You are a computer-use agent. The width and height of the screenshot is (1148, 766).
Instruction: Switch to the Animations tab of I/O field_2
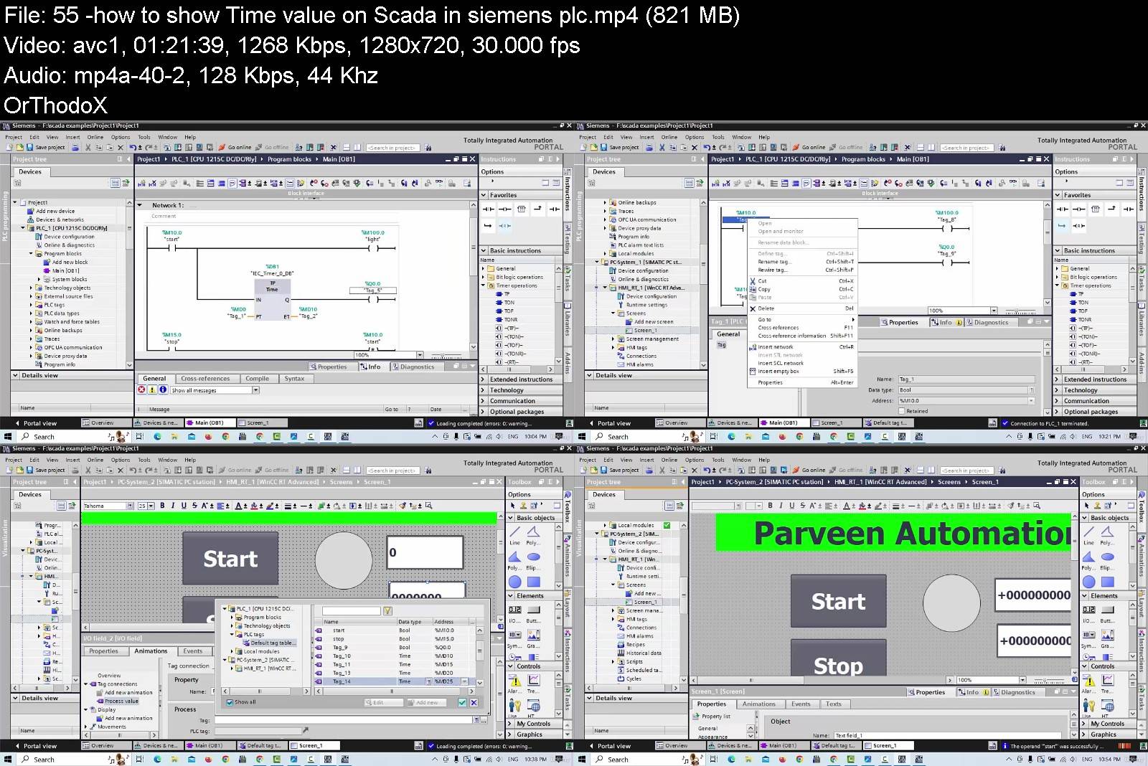pyautogui.click(x=151, y=651)
